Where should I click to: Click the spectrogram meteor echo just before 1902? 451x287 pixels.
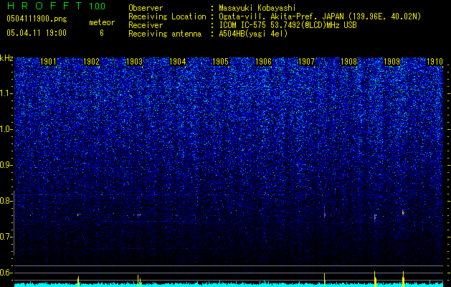[x=78, y=215]
